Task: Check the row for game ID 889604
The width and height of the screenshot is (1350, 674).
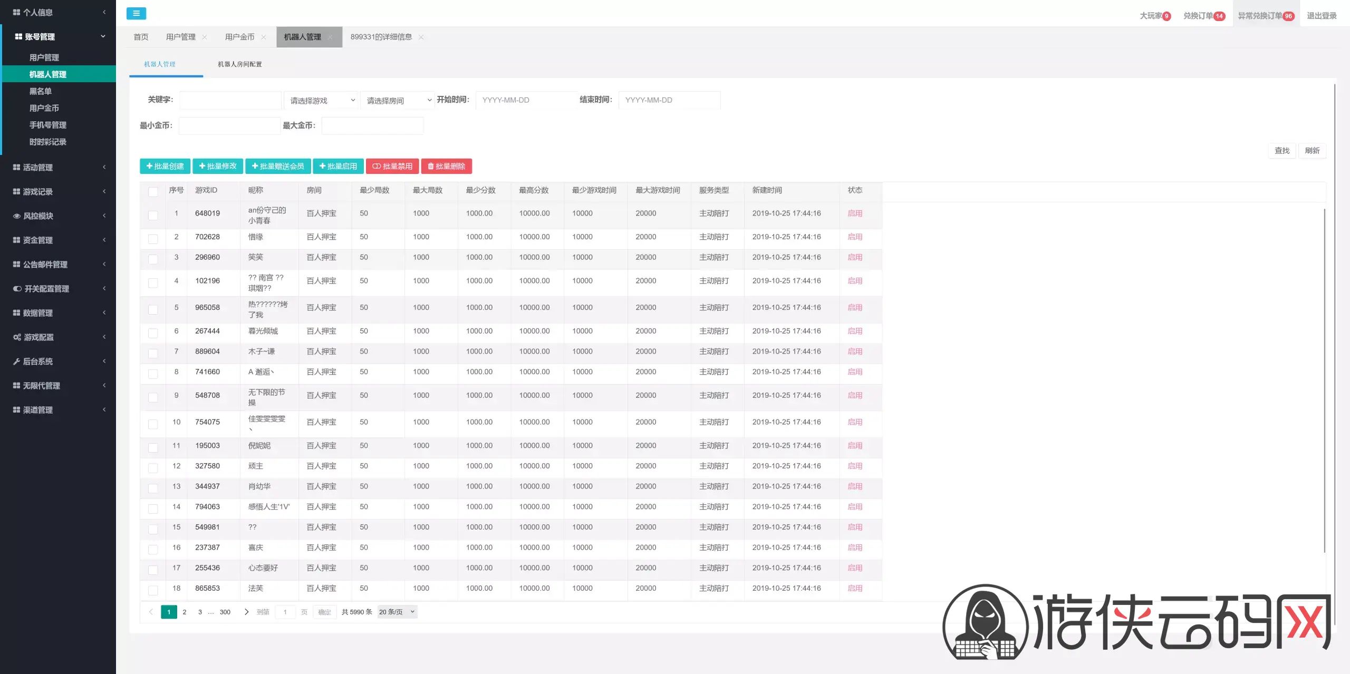Action: pos(153,354)
